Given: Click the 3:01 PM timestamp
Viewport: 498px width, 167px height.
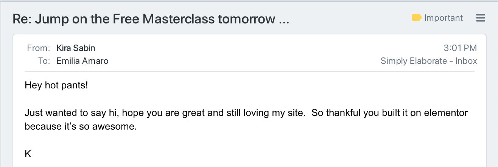Looking at the screenshot, I should pos(460,48).
